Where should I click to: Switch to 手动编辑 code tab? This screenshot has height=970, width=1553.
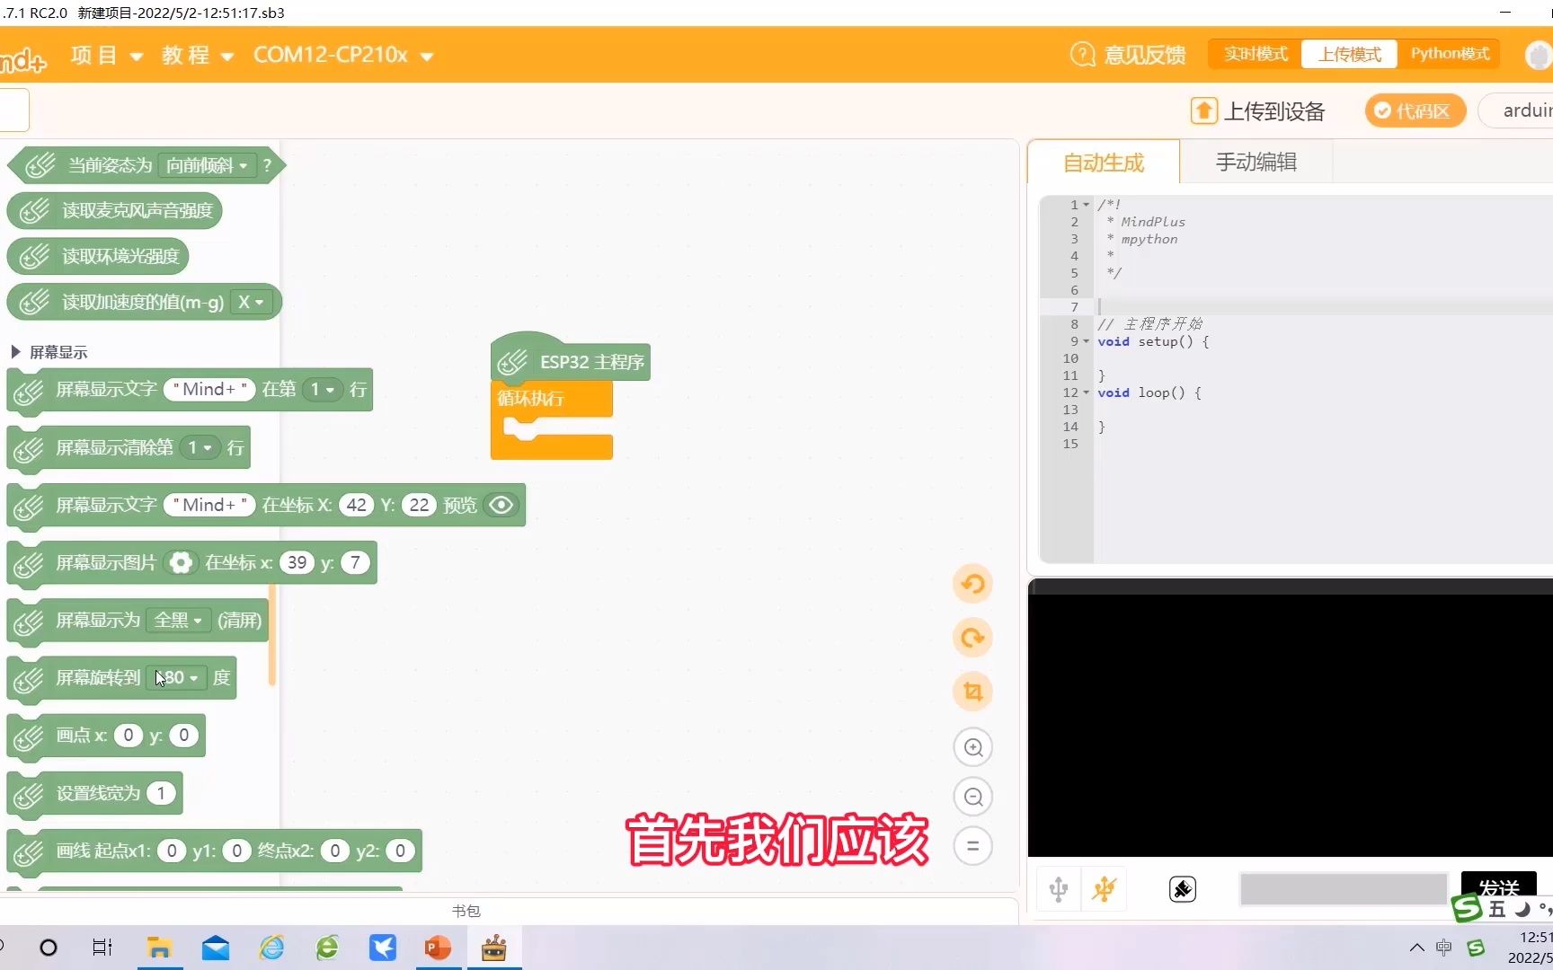tap(1256, 163)
